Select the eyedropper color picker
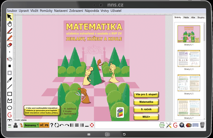Screen dimensions: 213x138 pos(10,80)
